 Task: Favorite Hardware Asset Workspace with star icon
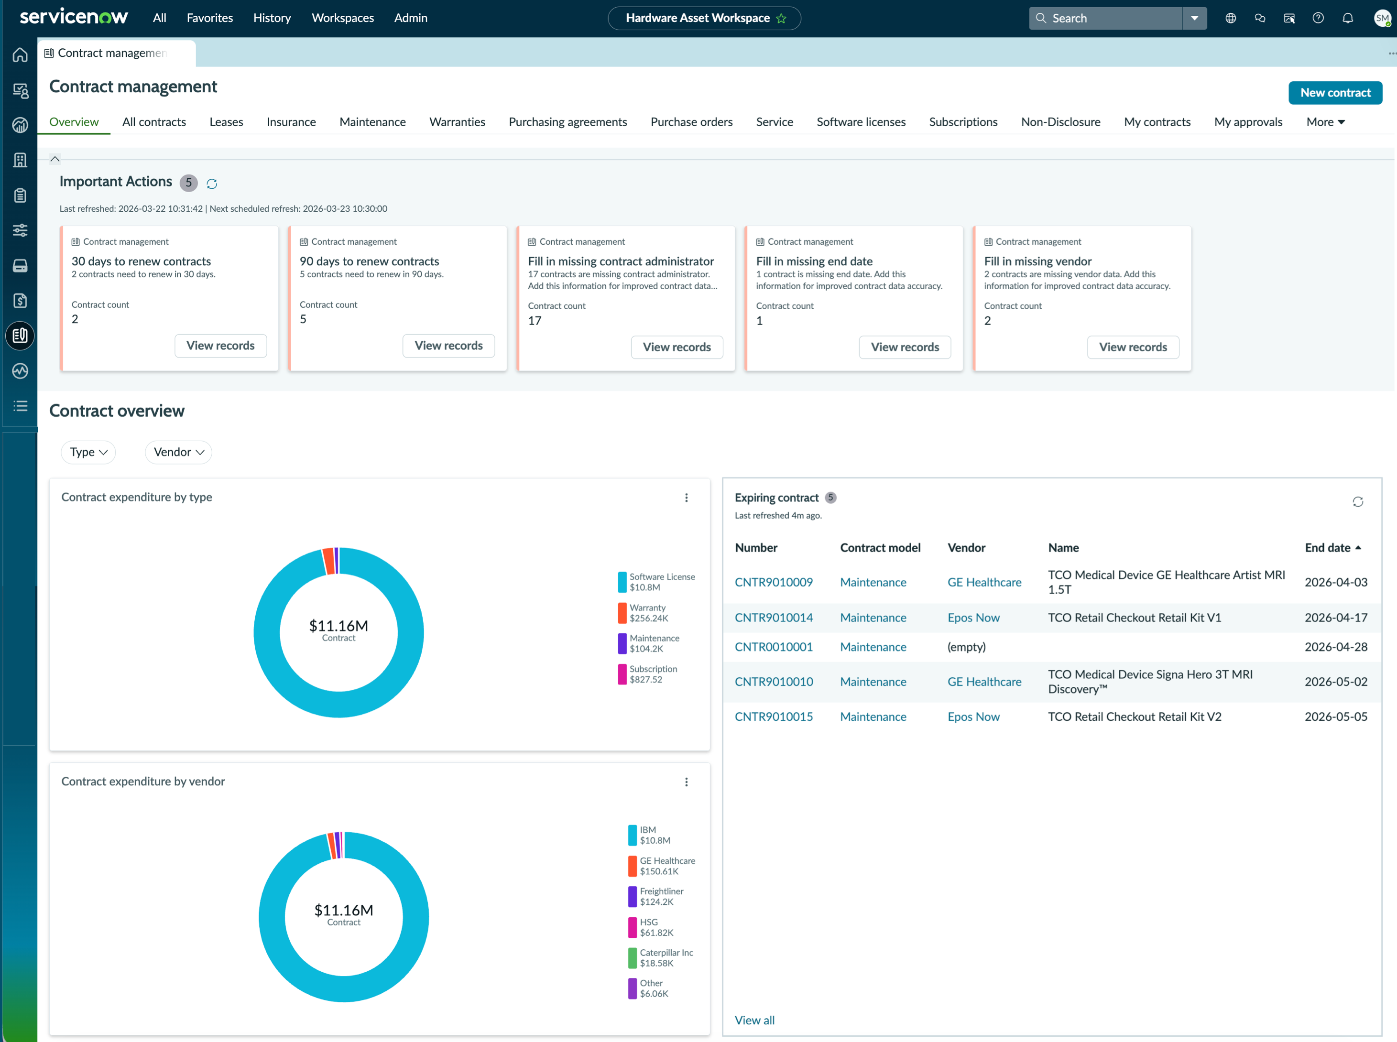pos(781,18)
